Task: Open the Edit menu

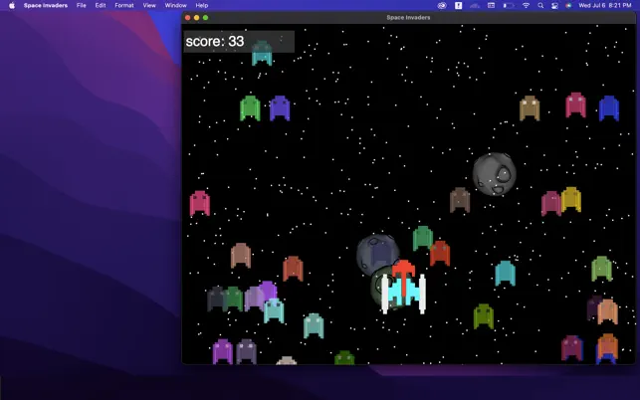Action: [x=100, y=5]
